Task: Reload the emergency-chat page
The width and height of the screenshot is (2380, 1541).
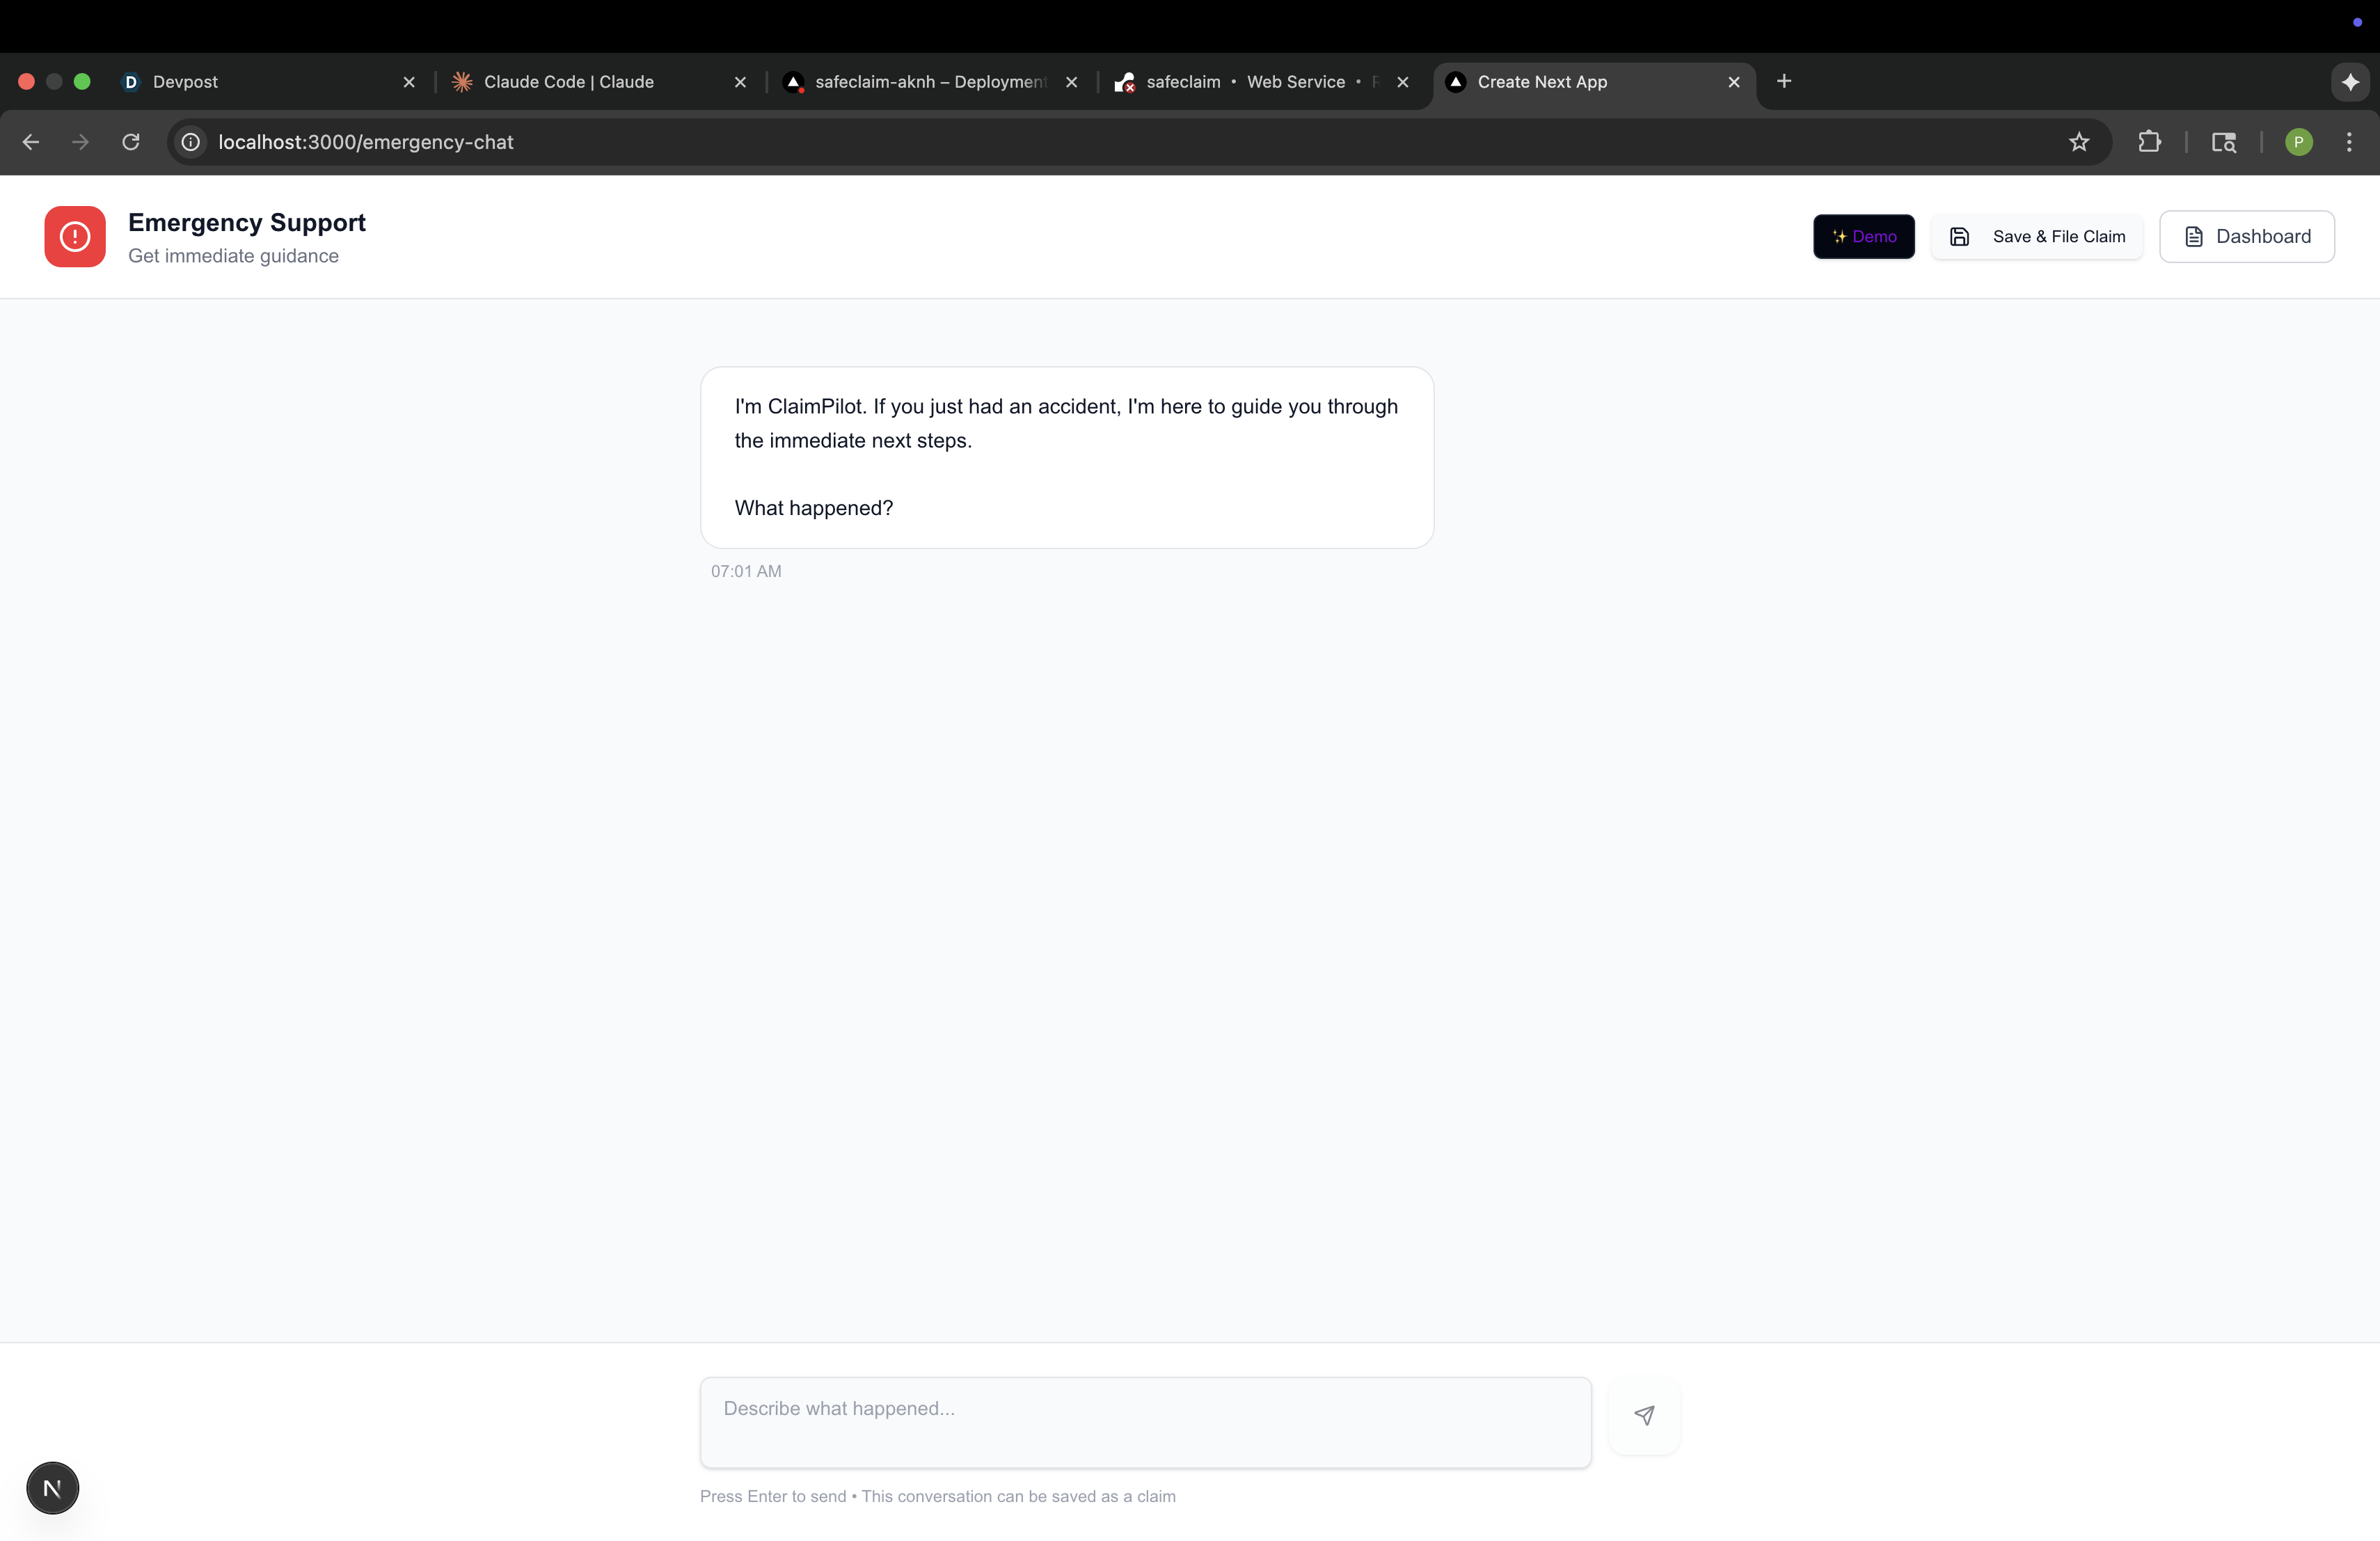Action: click(131, 142)
